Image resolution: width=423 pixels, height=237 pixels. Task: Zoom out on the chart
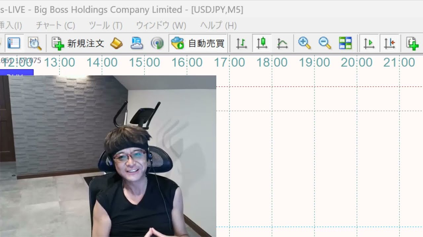tap(325, 43)
